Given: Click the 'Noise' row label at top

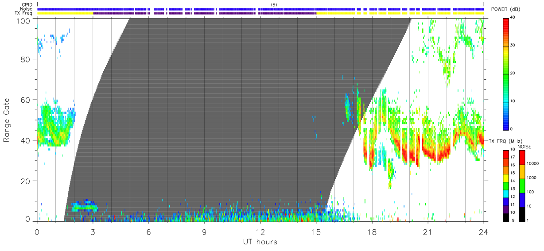Looking at the screenshot, I should pyautogui.click(x=27, y=9).
